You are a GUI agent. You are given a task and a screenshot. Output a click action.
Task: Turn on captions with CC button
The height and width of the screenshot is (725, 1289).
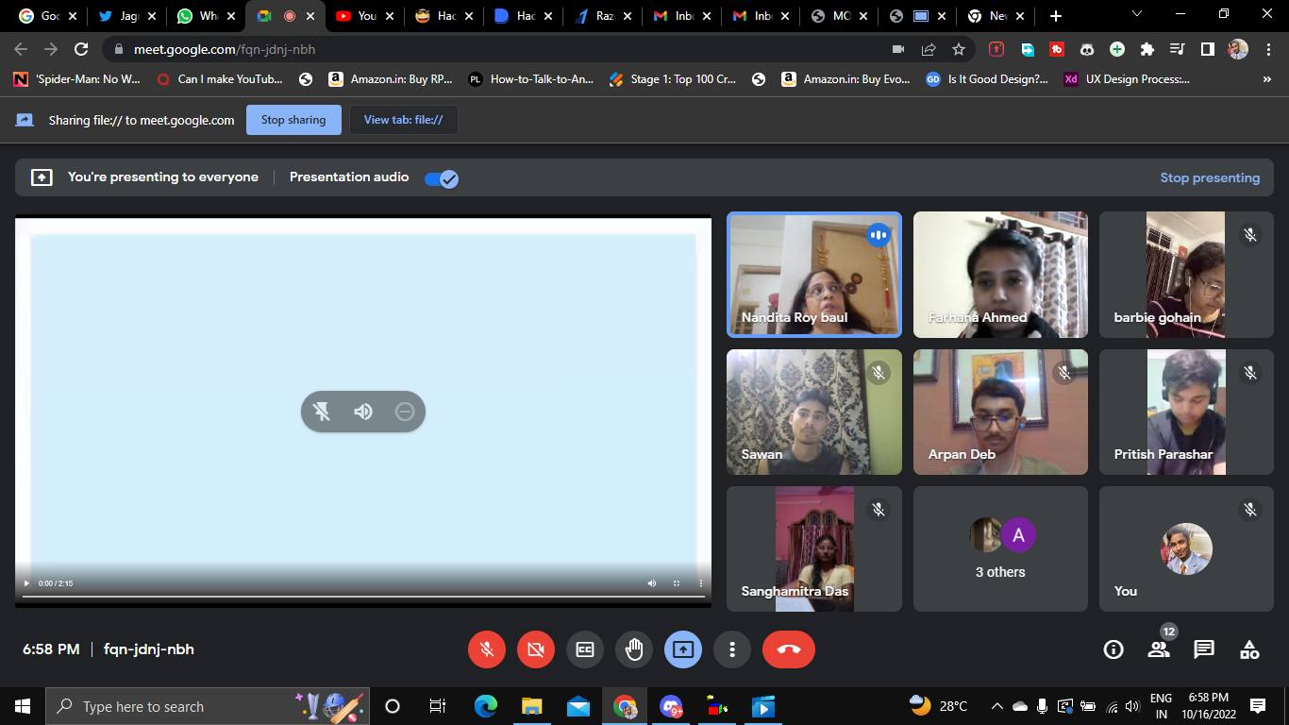[x=585, y=649]
